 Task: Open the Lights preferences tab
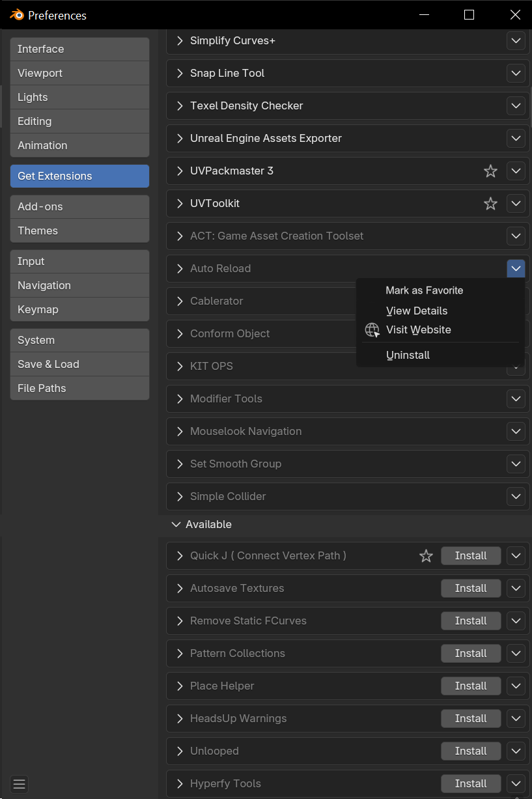[79, 97]
